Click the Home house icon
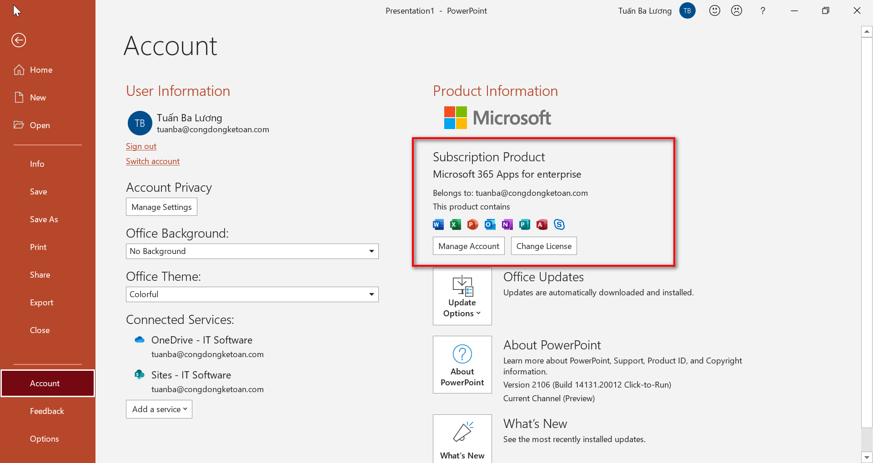 (19, 70)
